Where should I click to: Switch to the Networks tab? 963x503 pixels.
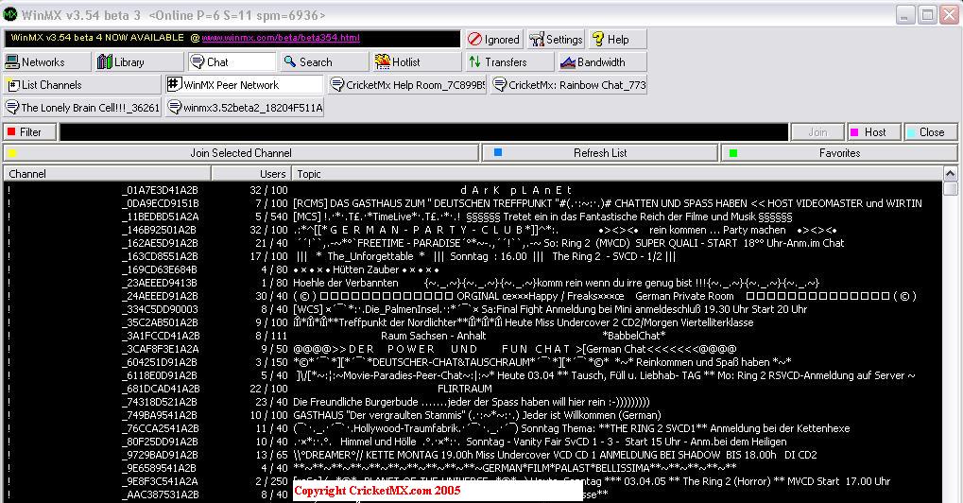(x=46, y=62)
